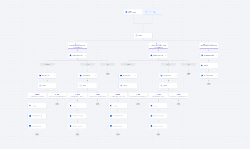Click Say or play message icon in Sunday Designers path

(111, 116)
